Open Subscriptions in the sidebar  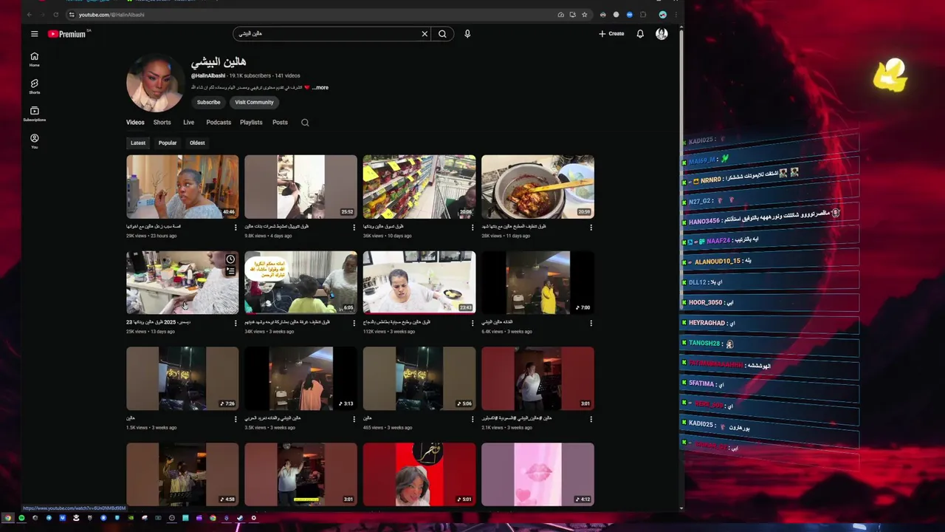click(x=34, y=114)
